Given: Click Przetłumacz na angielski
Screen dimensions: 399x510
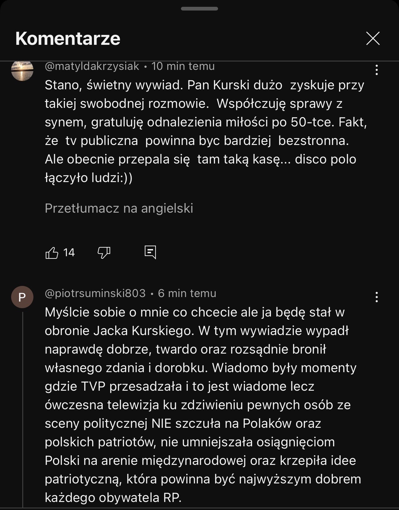Looking at the screenshot, I should coord(119,208).
